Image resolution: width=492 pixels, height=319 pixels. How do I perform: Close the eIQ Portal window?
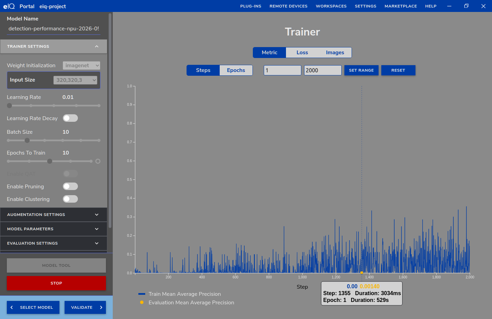[483, 6]
